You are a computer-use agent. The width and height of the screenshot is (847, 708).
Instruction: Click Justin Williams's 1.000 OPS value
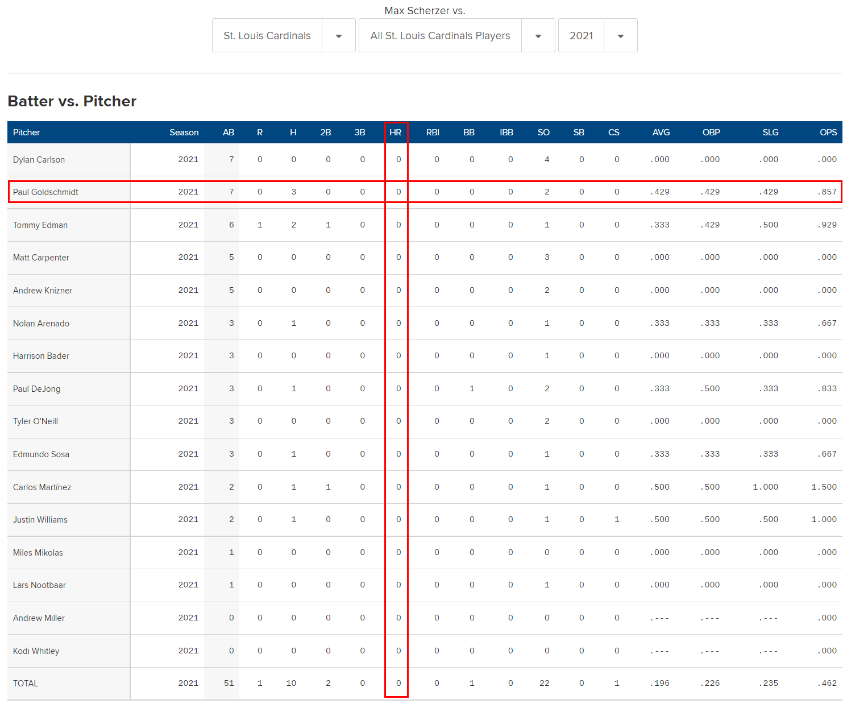[824, 519]
